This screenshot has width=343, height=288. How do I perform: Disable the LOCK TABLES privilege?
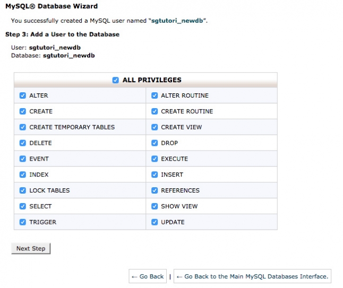tap(23, 190)
